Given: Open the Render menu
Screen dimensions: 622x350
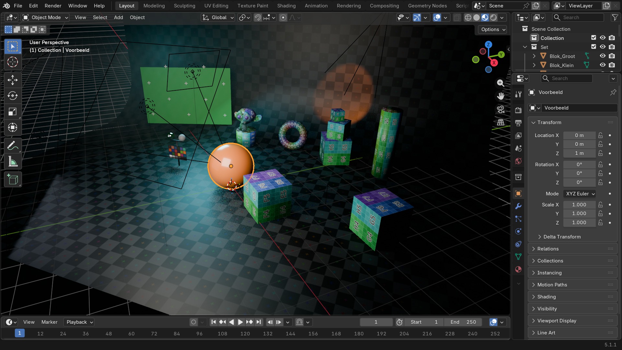Looking at the screenshot, I should tap(53, 6).
